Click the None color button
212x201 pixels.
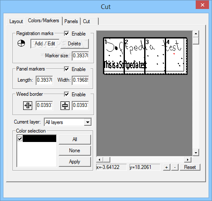(75, 151)
